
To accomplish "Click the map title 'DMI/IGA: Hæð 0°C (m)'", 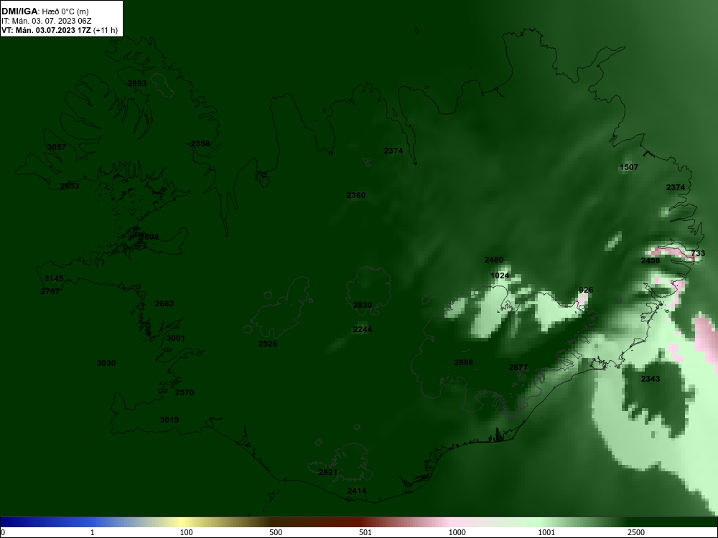I will pyautogui.click(x=45, y=11).
